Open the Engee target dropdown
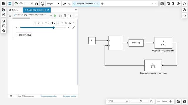The width and height of the screenshot is (188, 105). coord(53,4)
